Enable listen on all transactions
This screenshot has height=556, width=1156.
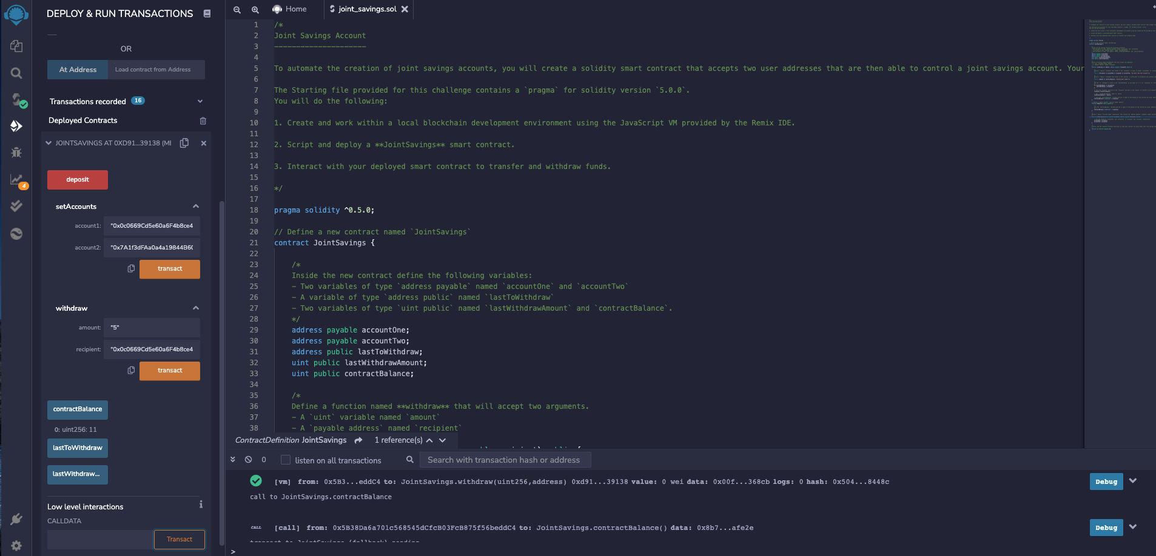[285, 460]
